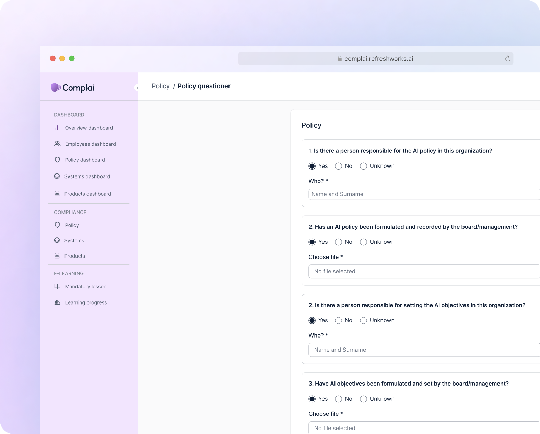
Task: Select No for AI objectives responsible person
Action: tap(338, 320)
